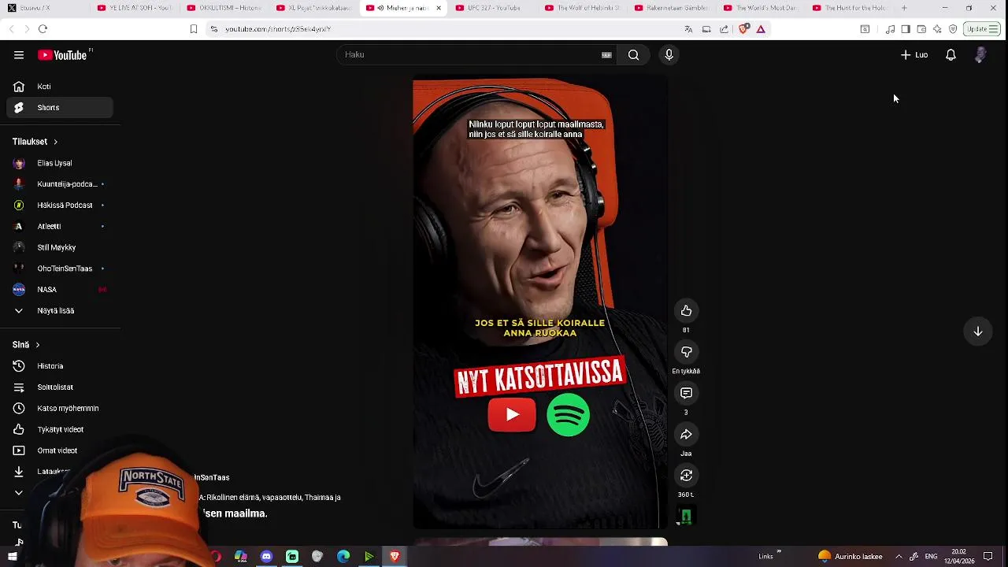Click the browser Update button
Image resolution: width=1008 pixels, height=567 pixels.
click(982, 29)
